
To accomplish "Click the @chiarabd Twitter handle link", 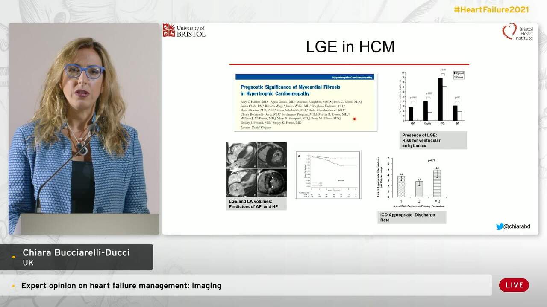I will point(517,226).
